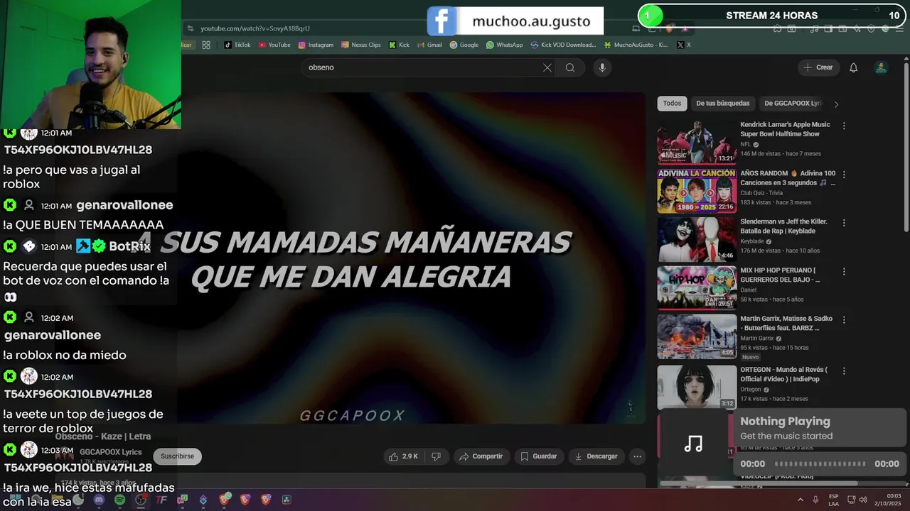Screen dimensions: 910x511
Task: Open the TikTok bookmark
Action: [x=237, y=45]
